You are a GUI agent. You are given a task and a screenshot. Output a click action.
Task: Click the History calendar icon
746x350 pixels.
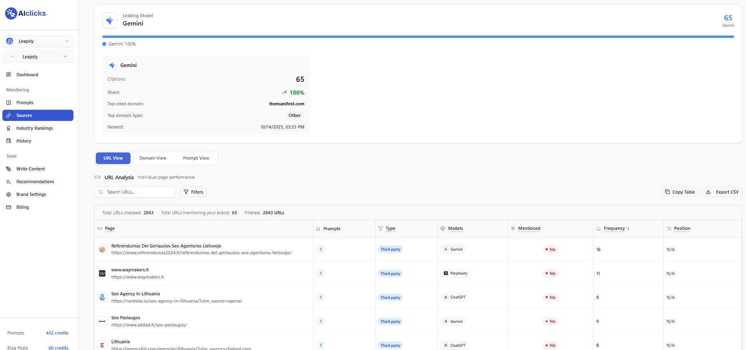pyautogui.click(x=9, y=141)
